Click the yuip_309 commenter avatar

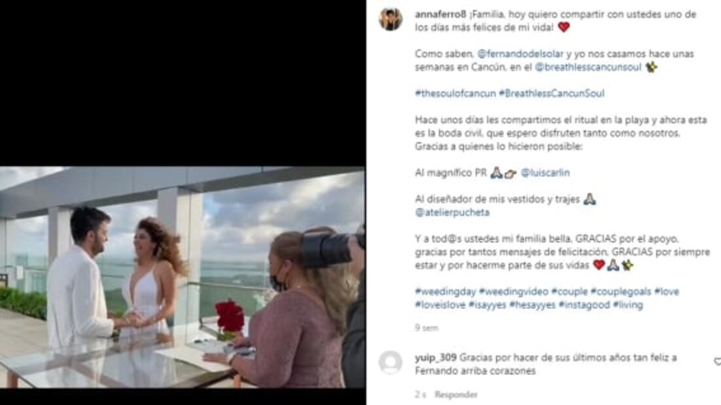pos(391,363)
